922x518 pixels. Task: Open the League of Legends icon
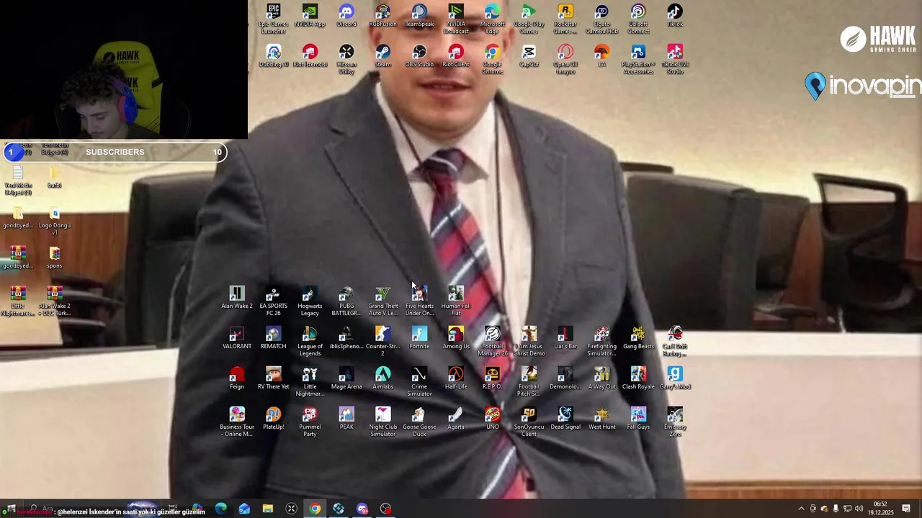[x=310, y=341]
